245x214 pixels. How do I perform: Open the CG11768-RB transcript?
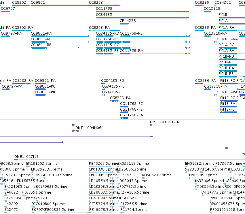(x=155, y=36)
